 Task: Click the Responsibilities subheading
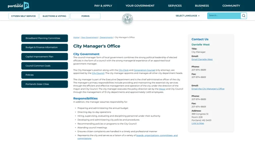(85, 98)
